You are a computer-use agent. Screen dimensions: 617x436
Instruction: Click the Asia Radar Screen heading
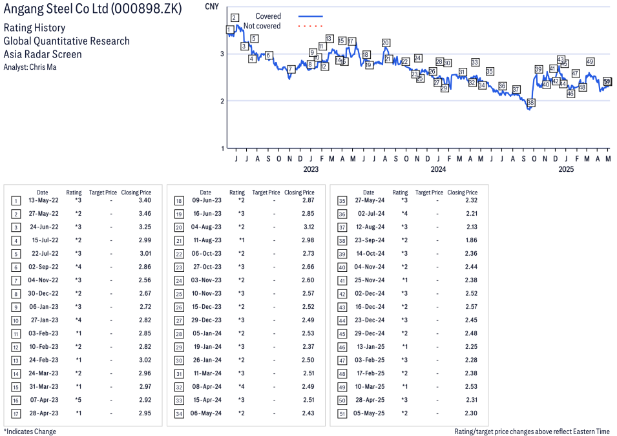point(43,54)
